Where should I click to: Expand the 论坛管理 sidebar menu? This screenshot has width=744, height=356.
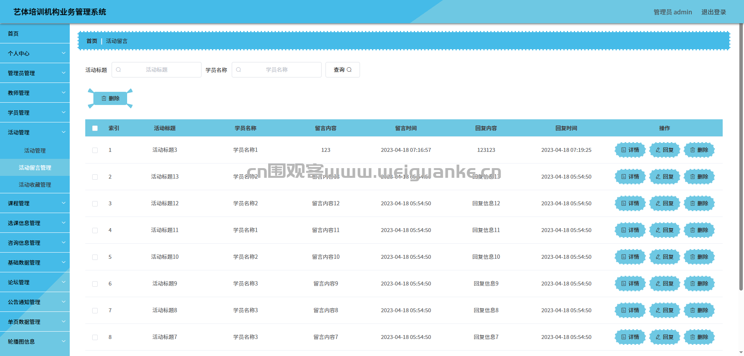pos(35,282)
